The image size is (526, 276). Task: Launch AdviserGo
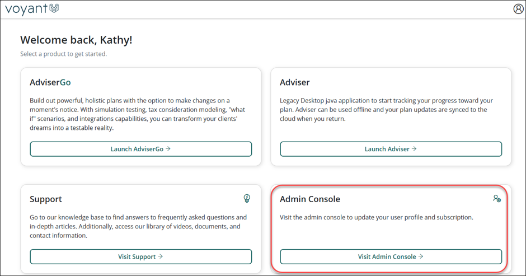coord(141,149)
